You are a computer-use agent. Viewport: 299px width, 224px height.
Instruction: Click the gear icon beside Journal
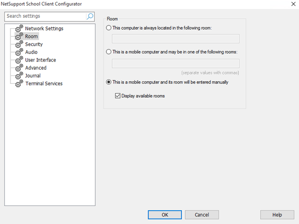click(x=19, y=75)
